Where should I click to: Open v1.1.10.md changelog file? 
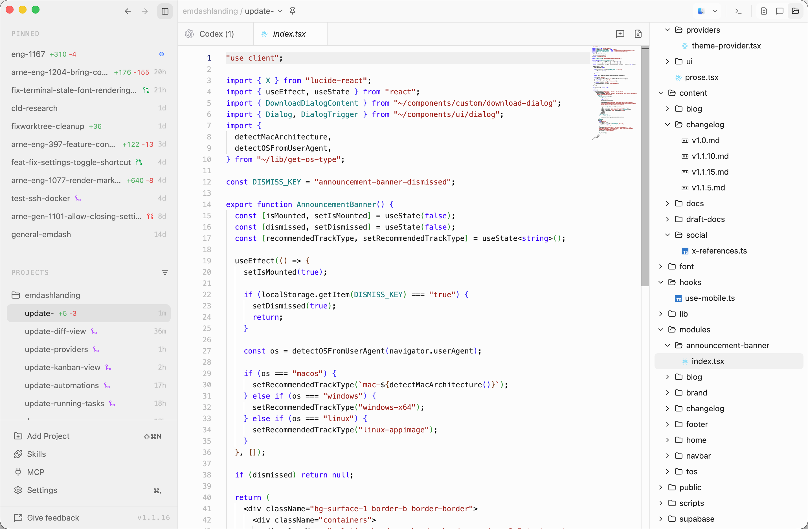[729, 156]
